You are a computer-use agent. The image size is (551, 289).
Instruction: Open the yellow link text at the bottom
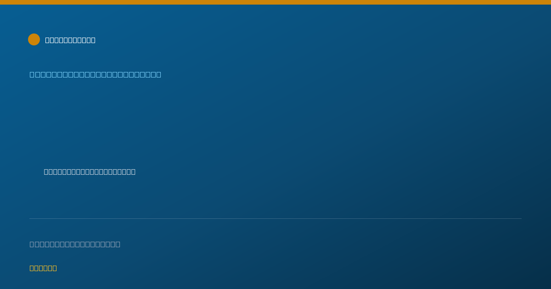click(x=43, y=268)
